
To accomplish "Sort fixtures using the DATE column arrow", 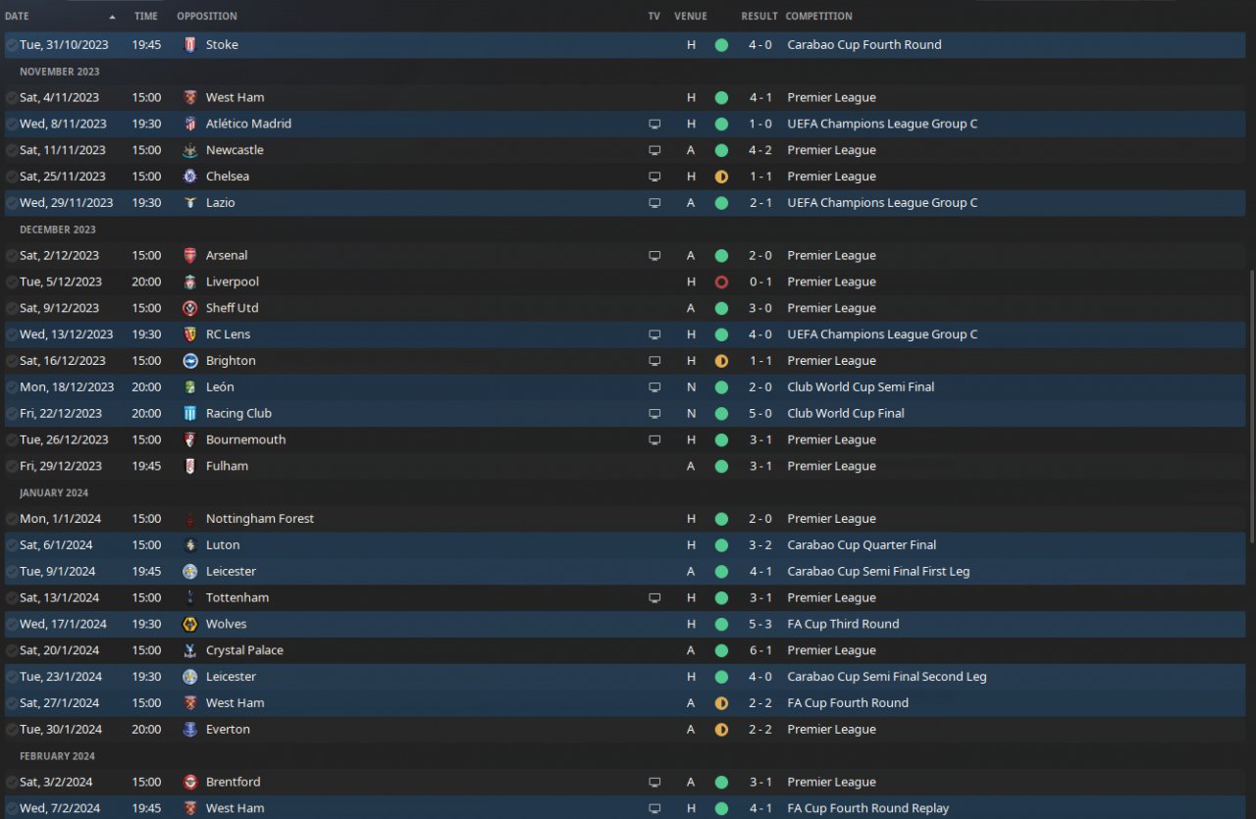I will coord(112,17).
